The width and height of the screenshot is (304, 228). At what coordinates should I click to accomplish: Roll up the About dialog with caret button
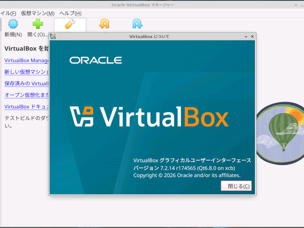[246, 37]
